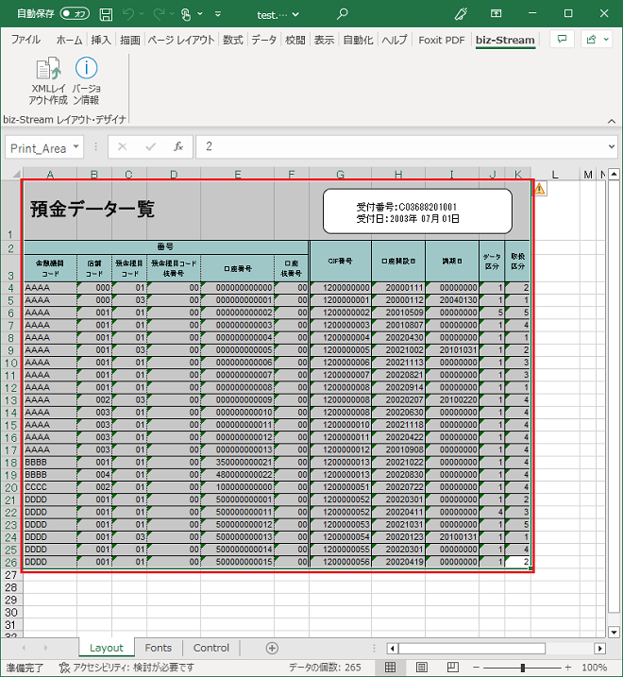623x677 pixels.
Task: Click the Share icon button
Action: (x=591, y=40)
